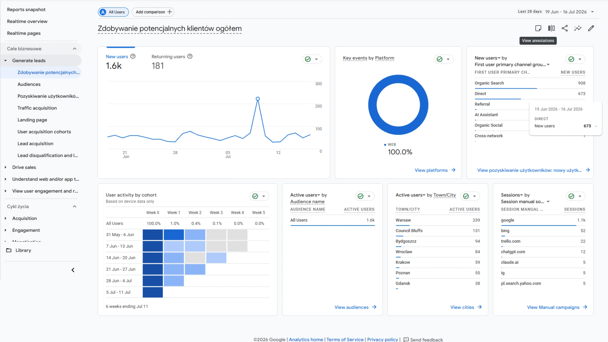
Task: Click the arrow next to View cities
Action: 480,307
